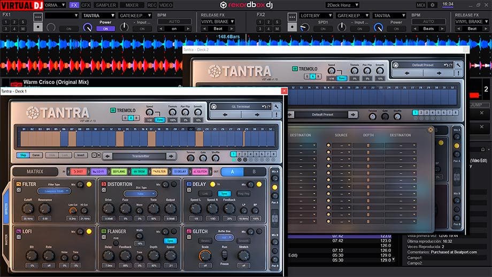Select the Curve mode in Tantra Deck 1
The width and height of the screenshot is (492, 277).
(36, 155)
